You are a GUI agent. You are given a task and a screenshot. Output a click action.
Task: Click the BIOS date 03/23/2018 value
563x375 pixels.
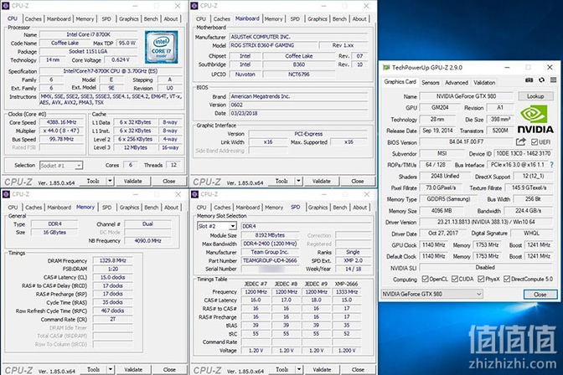coord(298,113)
